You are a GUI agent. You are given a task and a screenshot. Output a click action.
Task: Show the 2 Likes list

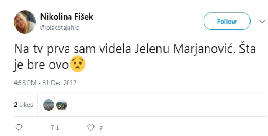24,105
